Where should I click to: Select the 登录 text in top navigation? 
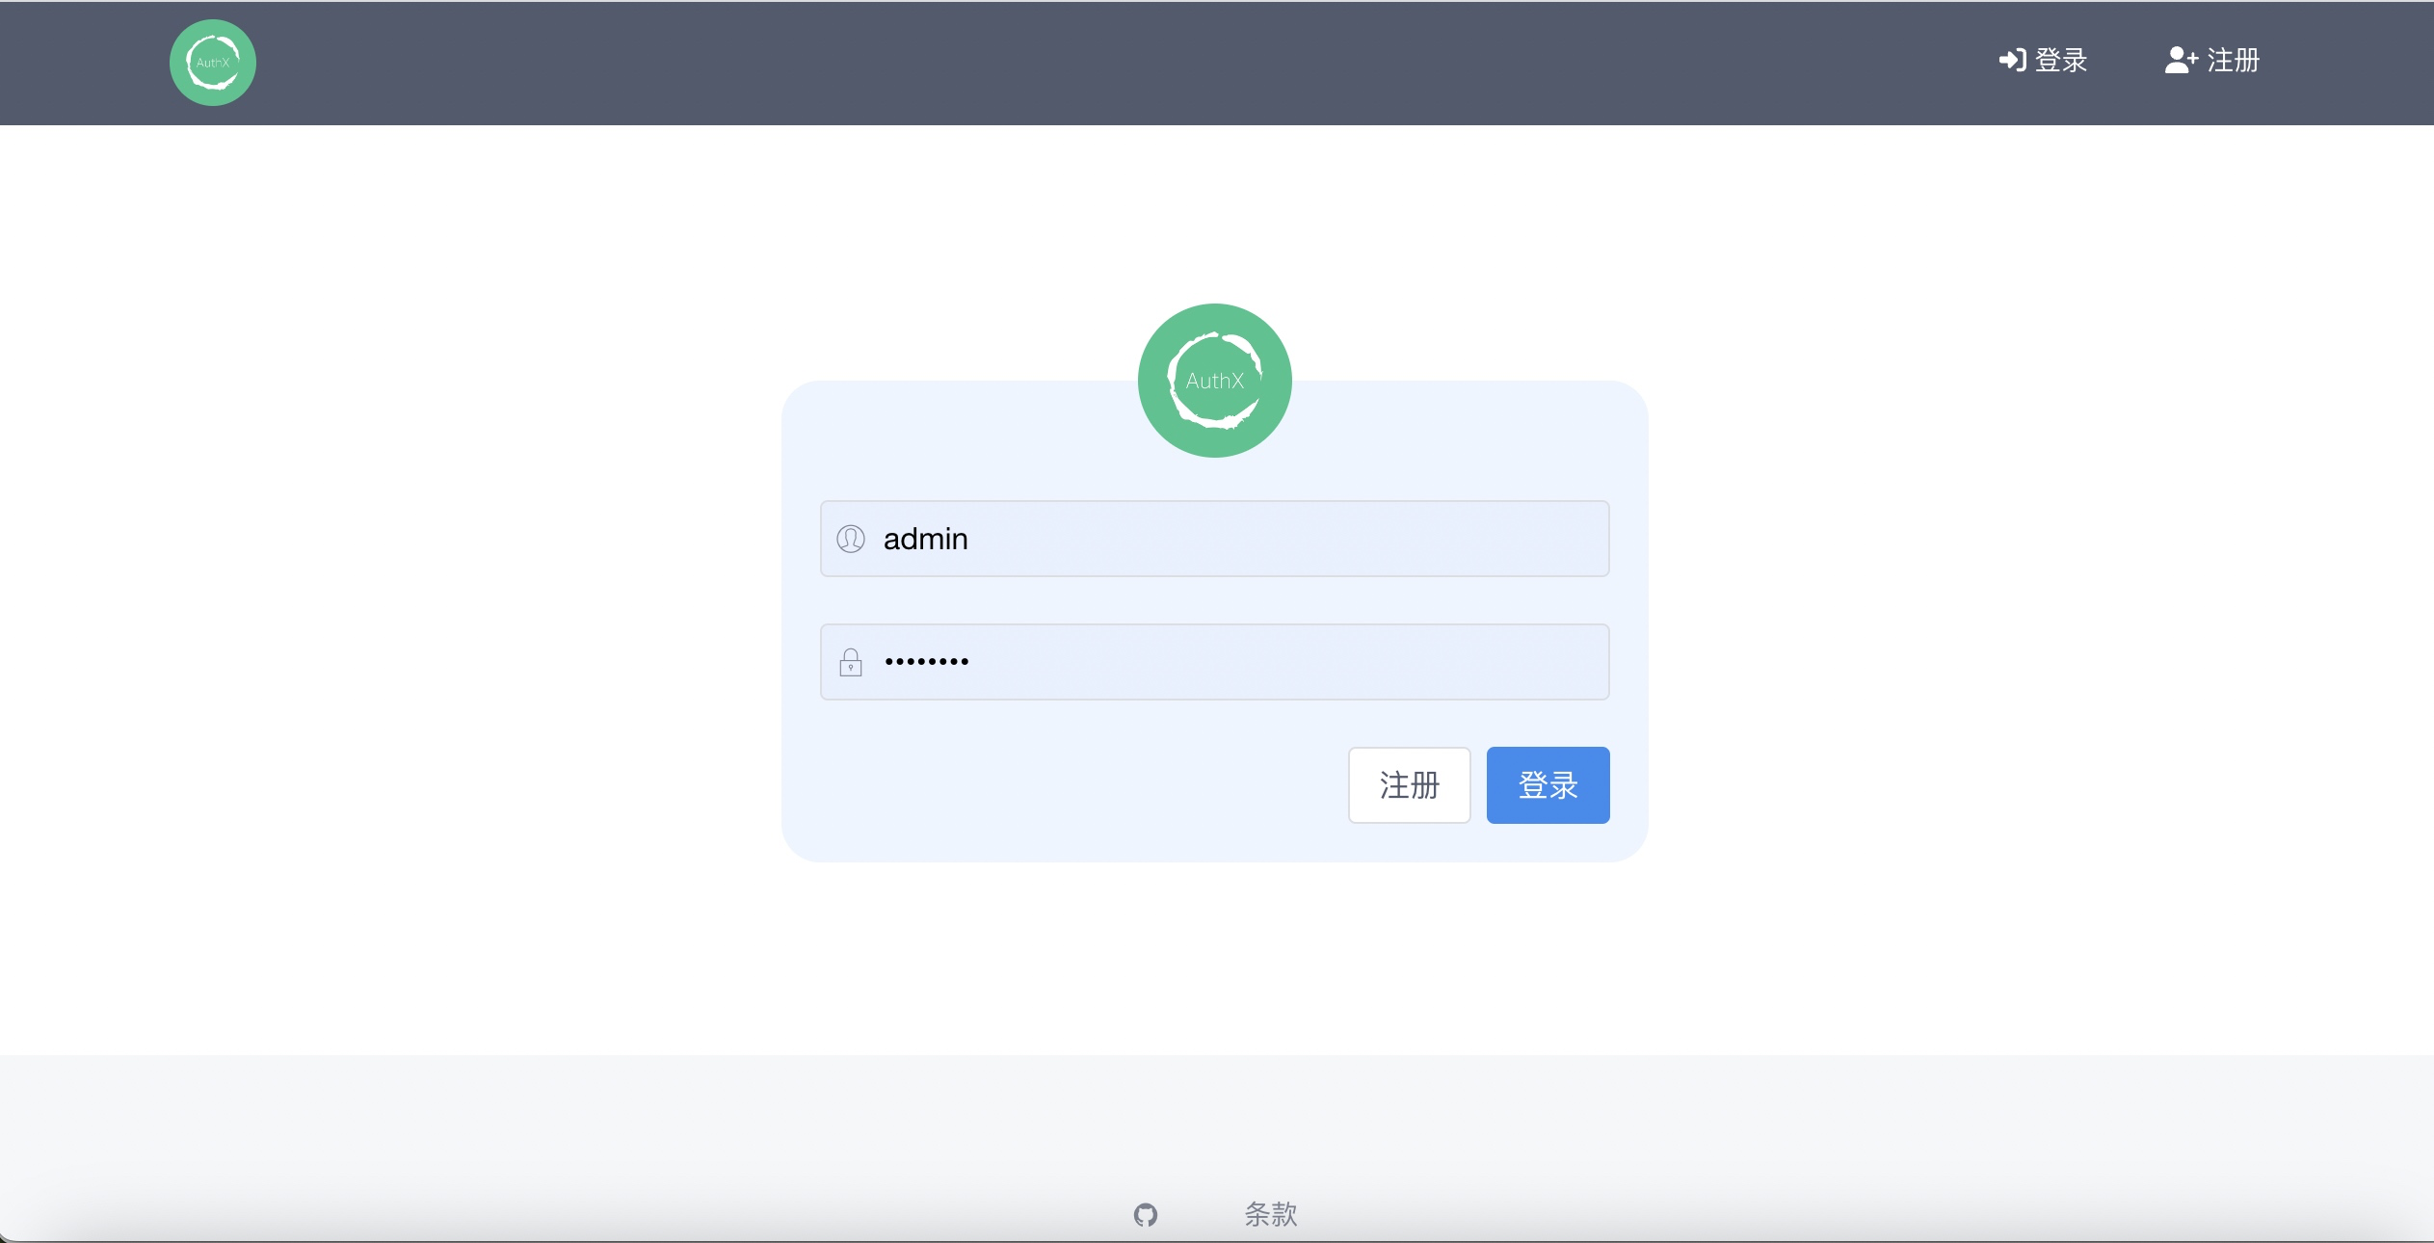(2061, 60)
